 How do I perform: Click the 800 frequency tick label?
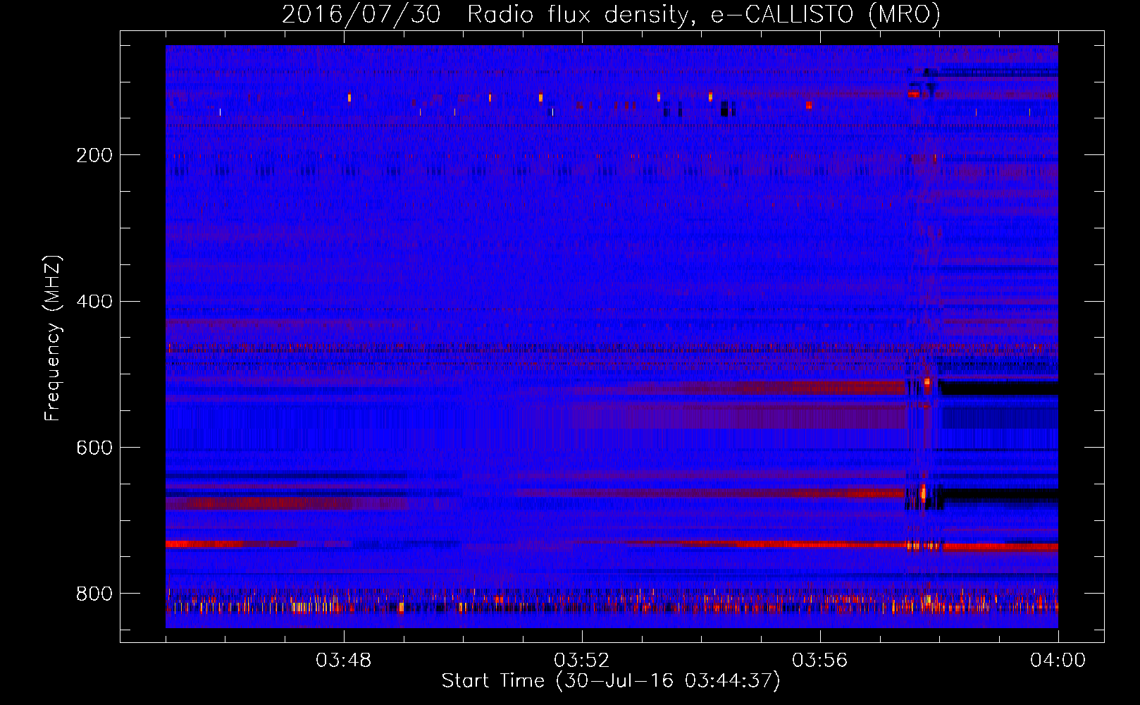(94, 594)
